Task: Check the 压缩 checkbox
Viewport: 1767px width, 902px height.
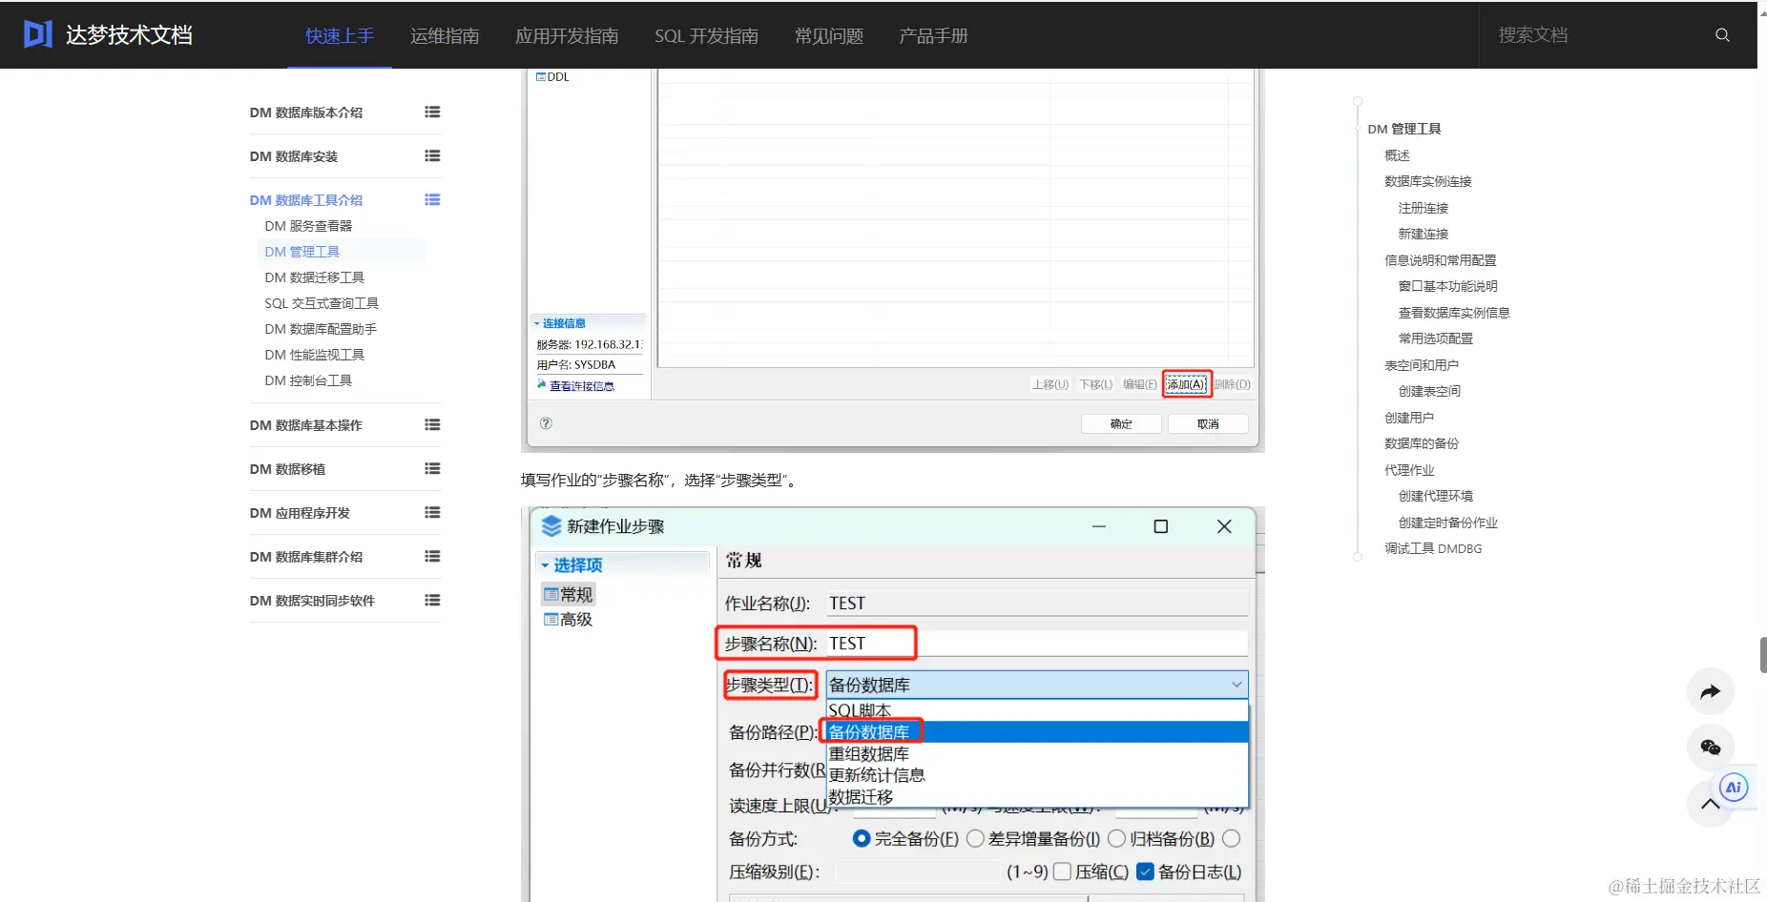Action: tap(1062, 871)
